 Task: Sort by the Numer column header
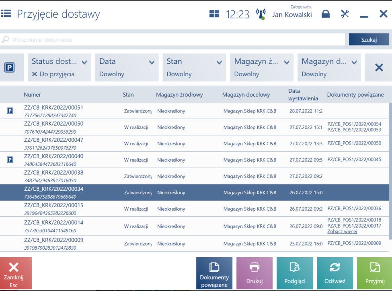tap(32, 95)
